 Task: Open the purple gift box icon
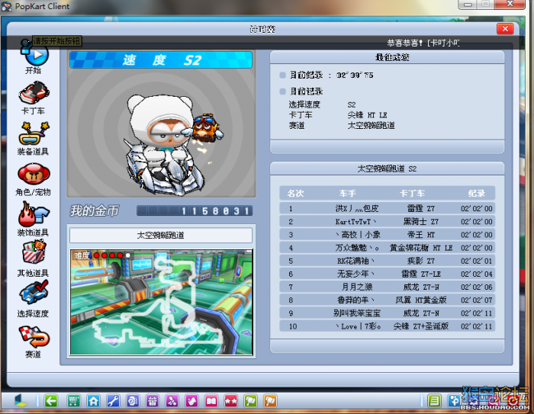pos(153,401)
